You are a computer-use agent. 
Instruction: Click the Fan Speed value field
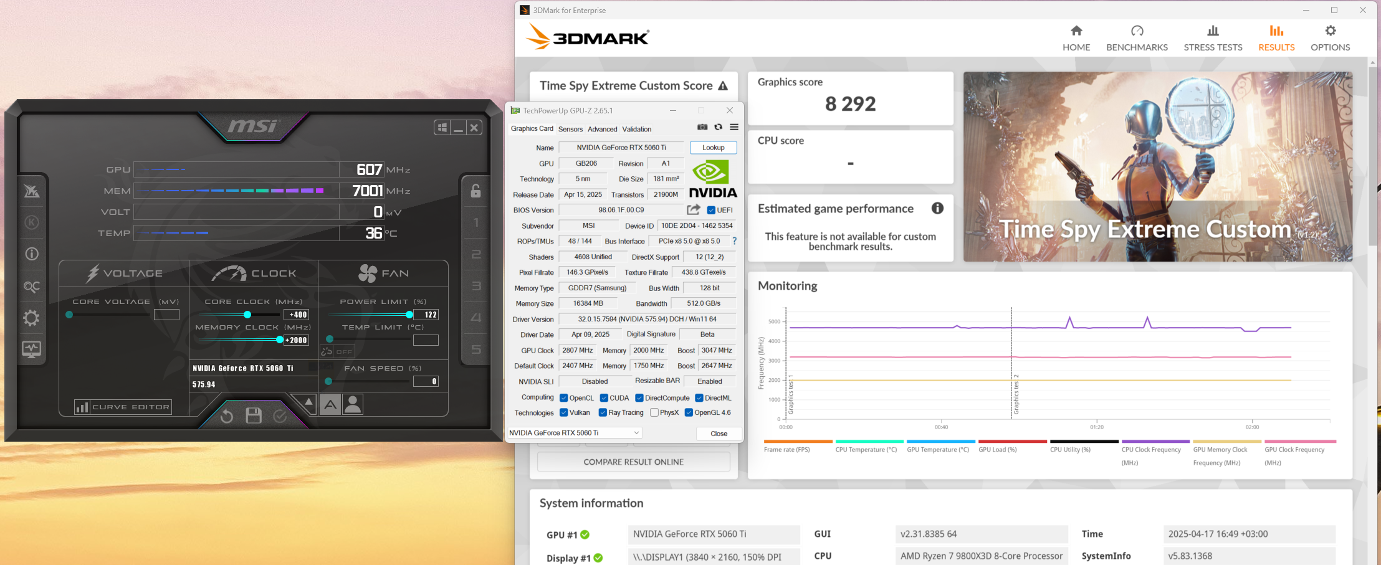[426, 381]
